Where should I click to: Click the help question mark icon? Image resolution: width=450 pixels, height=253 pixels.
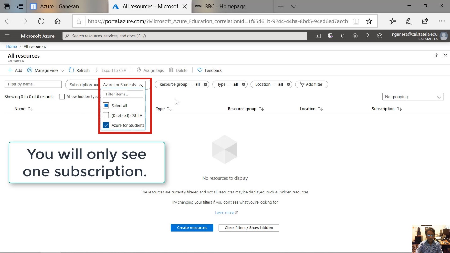[x=367, y=36]
